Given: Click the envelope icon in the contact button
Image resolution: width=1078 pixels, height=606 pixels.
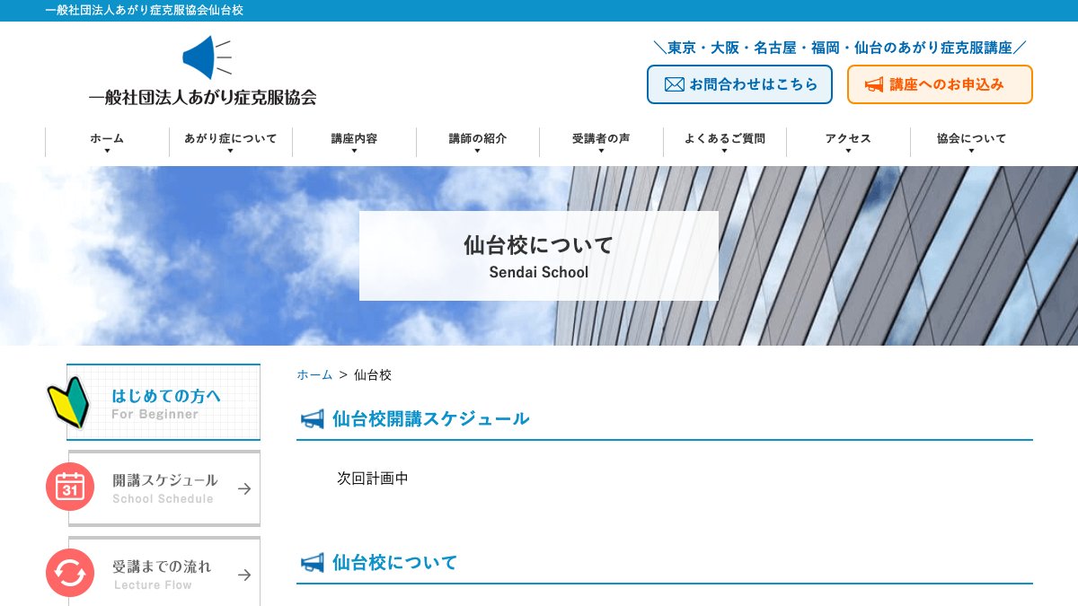Looking at the screenshot, I should click(x=674, y=84).
